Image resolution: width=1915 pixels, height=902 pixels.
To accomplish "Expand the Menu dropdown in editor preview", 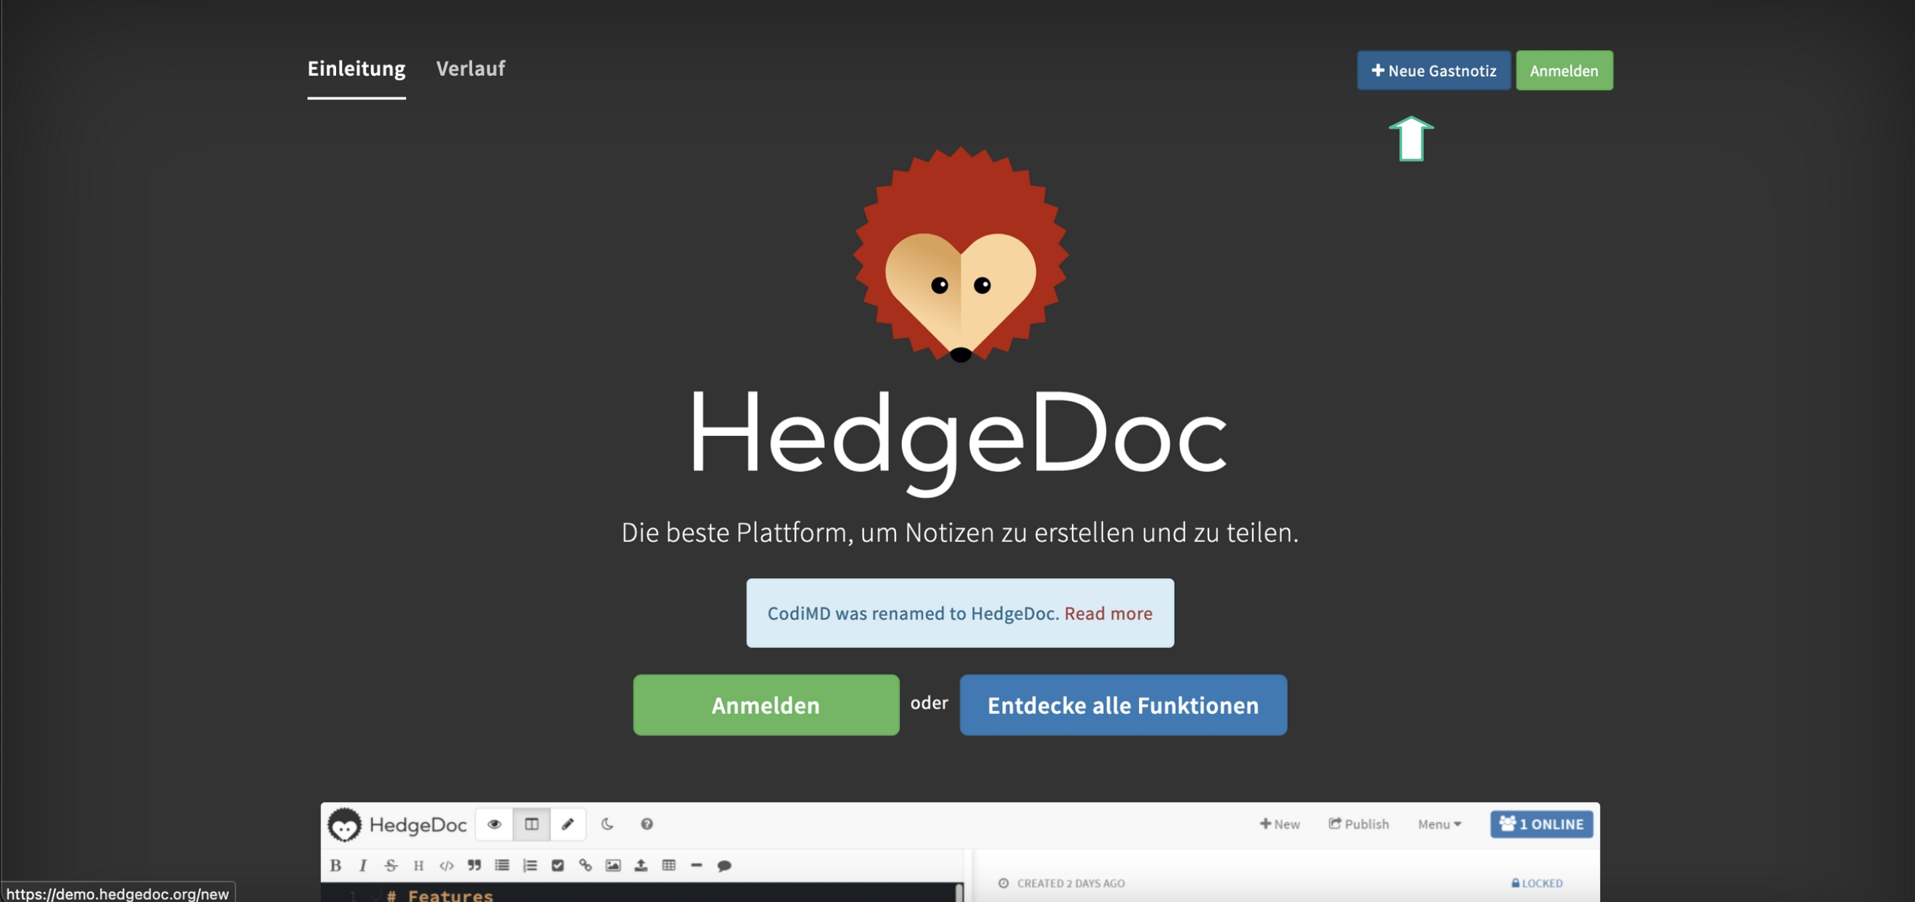I will (x=1439, y=824).
